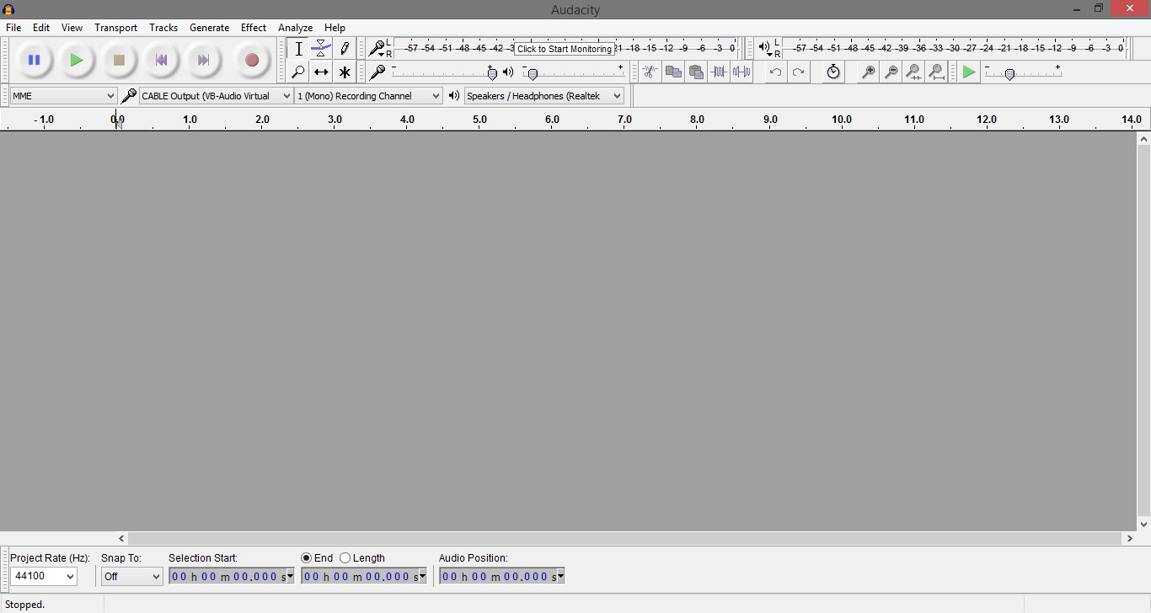Click the Fit Project zoom icon
Screen dimensions: 1151x613
coord(936,72)
